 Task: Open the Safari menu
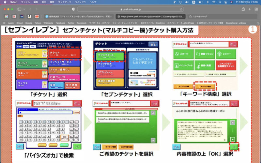tap(14, 2)
